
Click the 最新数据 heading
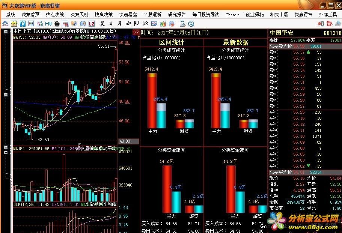click(x=236, y=42)
